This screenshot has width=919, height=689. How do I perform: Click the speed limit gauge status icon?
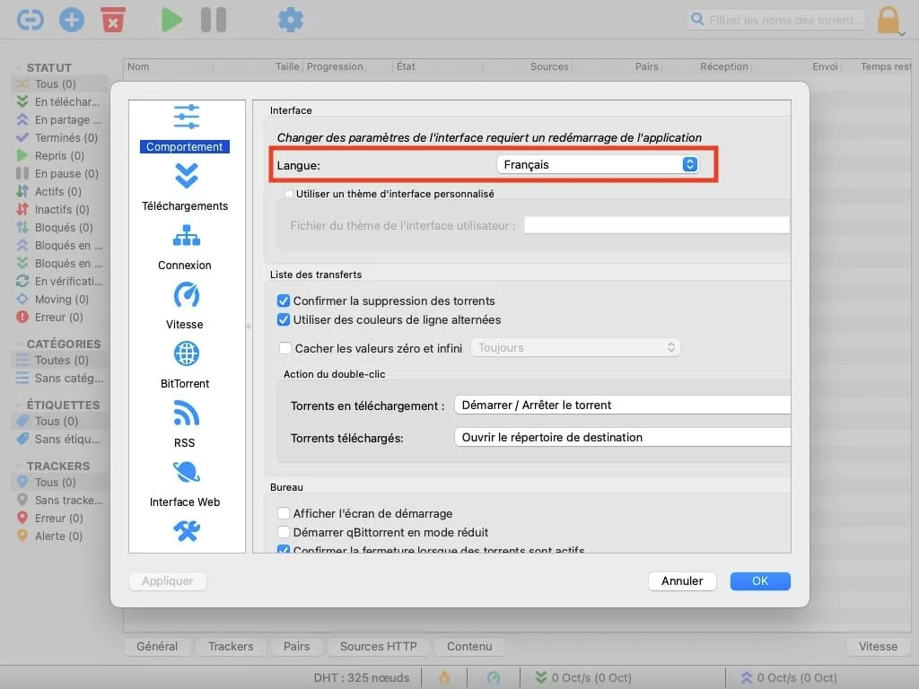pos(494,677)
